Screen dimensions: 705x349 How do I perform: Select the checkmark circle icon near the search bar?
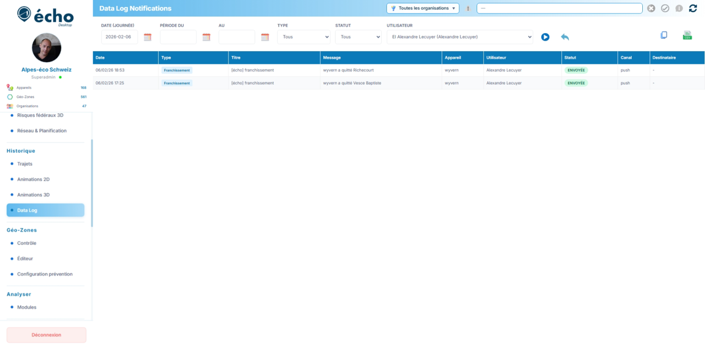click(x=665, y=8)
